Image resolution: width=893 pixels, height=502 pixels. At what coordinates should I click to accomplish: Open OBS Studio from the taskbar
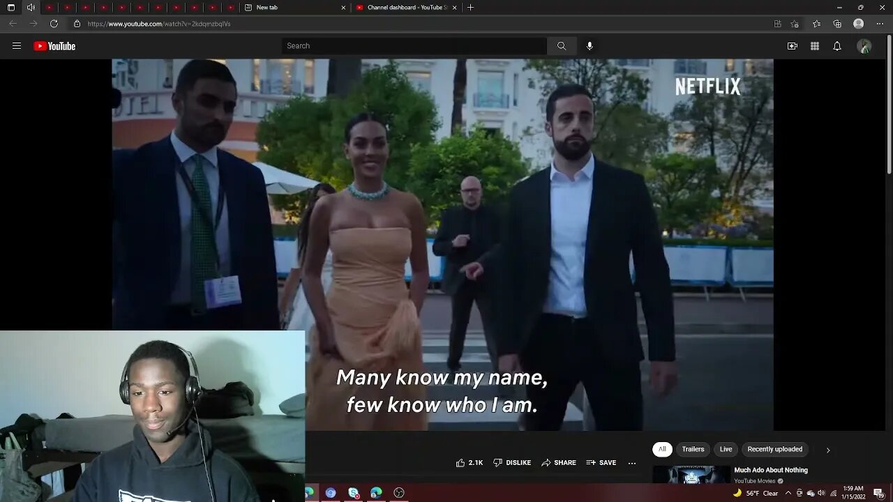point(399,492)
